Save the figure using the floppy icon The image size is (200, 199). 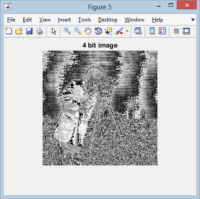(x=29, y=31)
